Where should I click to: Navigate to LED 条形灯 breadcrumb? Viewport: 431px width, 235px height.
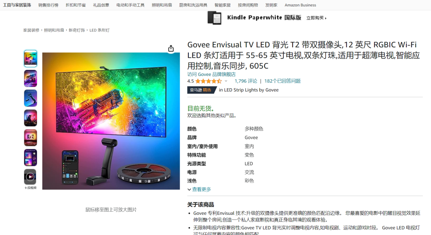click(x=99, y=30)
